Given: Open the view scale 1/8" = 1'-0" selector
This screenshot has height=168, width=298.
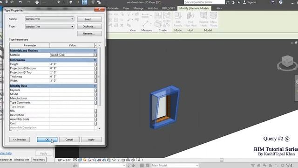Looking at the screenshot, I should pyautogui.click(x=64, y=160).
